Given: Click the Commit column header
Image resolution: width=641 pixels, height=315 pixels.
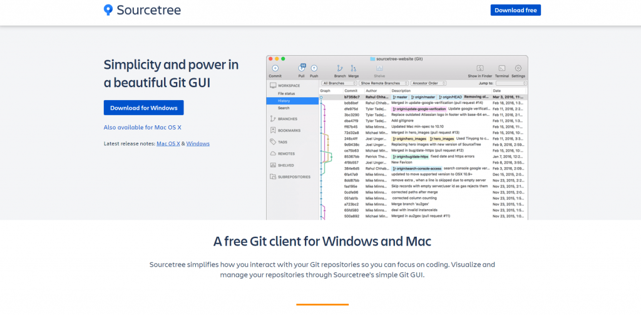Looking at the screenshot, I should 351,90.
